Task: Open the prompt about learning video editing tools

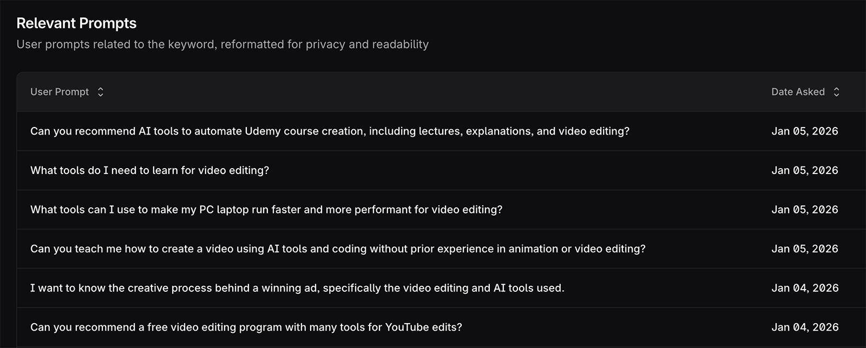Action: 149,170
